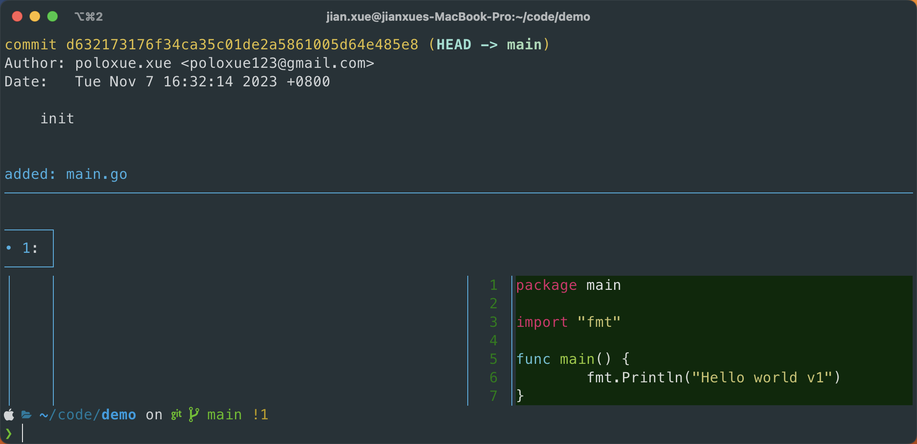Click the command input cursor line
This screenshot has height=444, width=917.
[22, 433]
